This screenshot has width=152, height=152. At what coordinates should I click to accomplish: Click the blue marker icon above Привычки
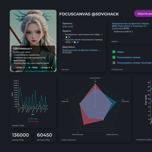coord(123,100)
